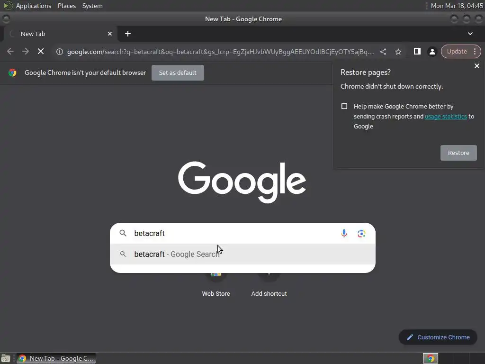Click the Google logo
485x364 pixels.
[x=242, y=182]
